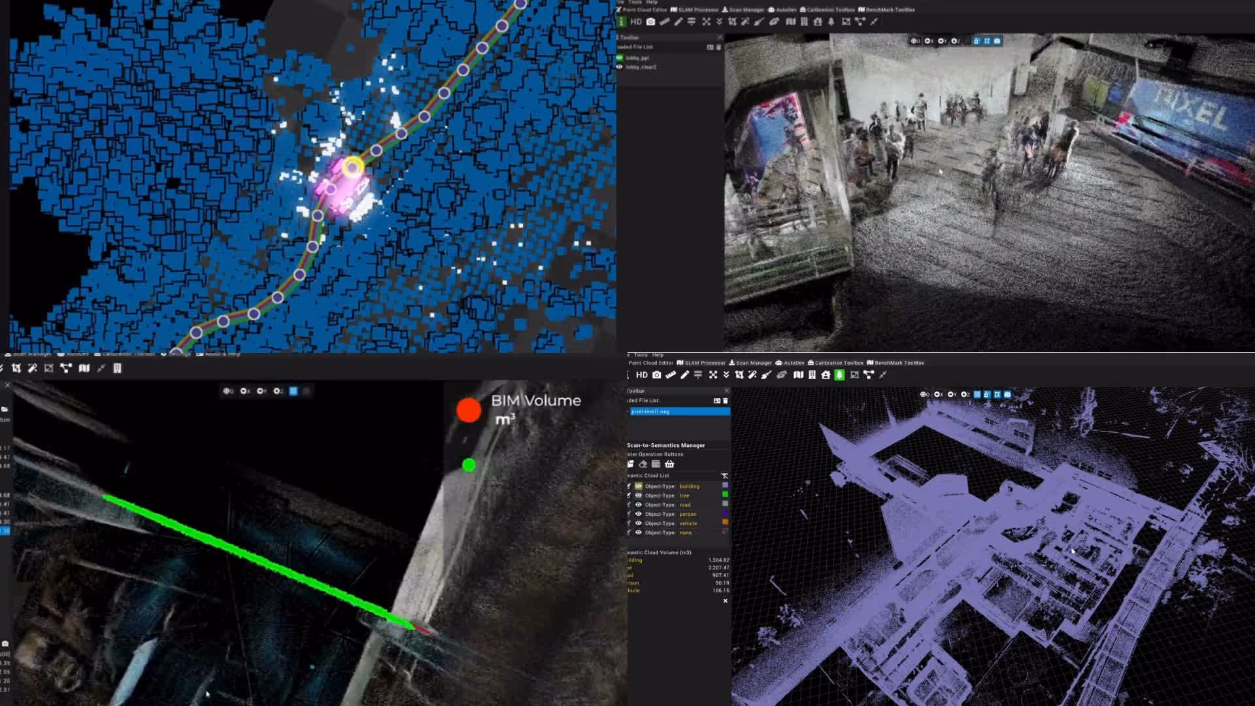Click the highlighted green tree detection tool
Image resolution: width=1255 pixels, height=706 pixels.
click(x=839, y=375)
